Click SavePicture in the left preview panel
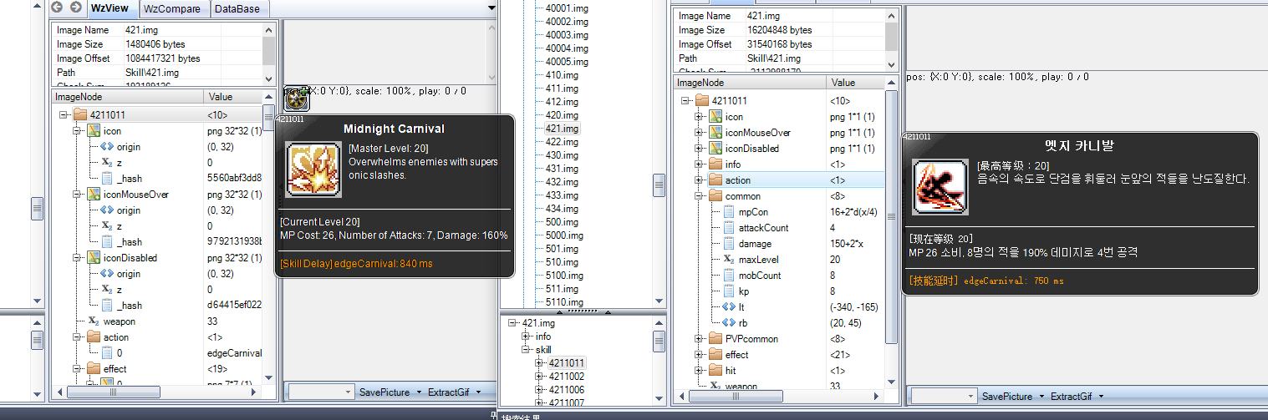 coord(384,392)
